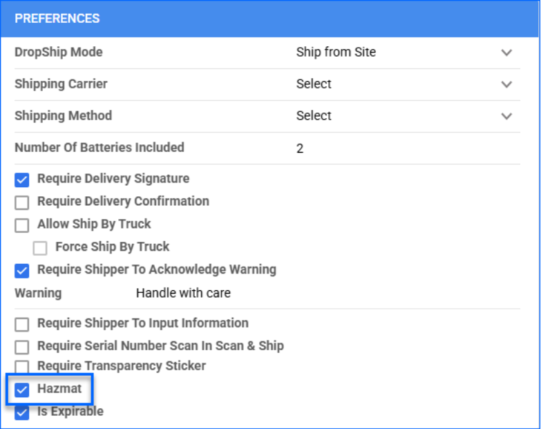Click the Hazmat label text

click(x=59, y=389)
